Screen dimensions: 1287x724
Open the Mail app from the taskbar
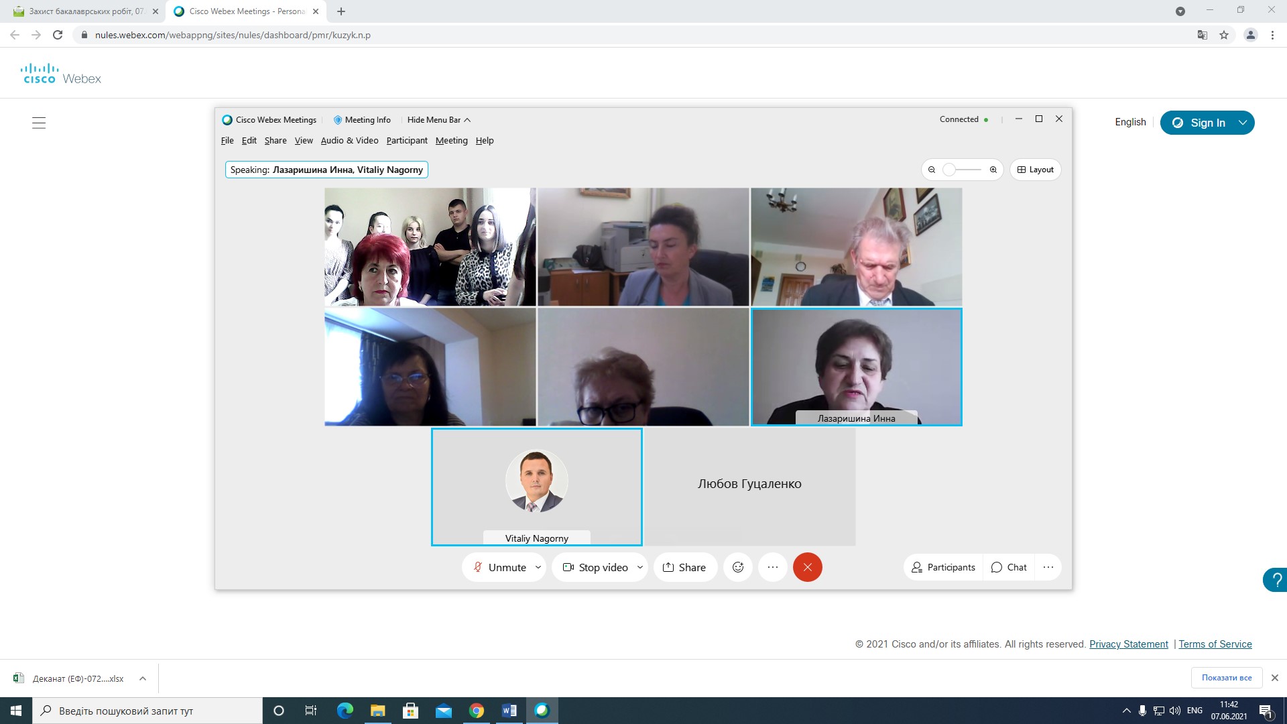tap(443, 711)
